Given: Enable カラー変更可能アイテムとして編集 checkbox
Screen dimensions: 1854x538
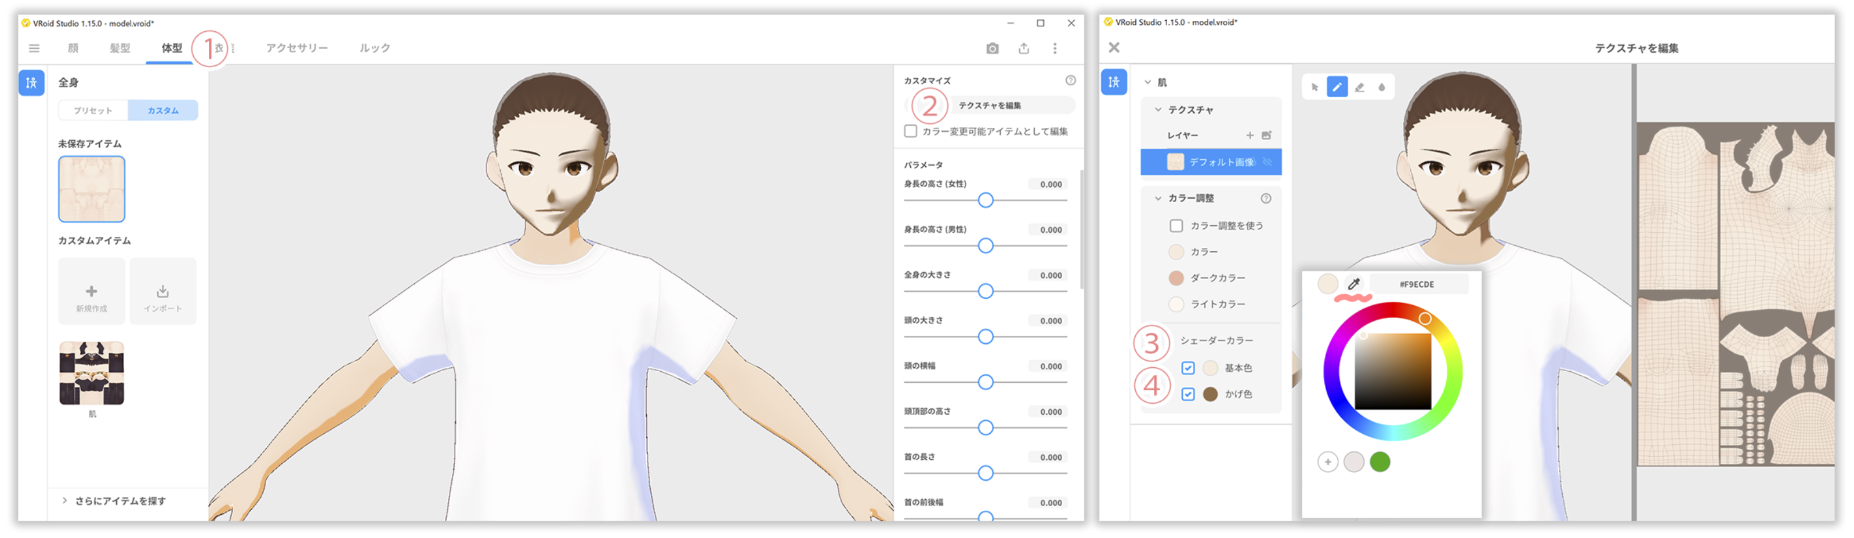Looking at the screenshot, I should point(910,131).
